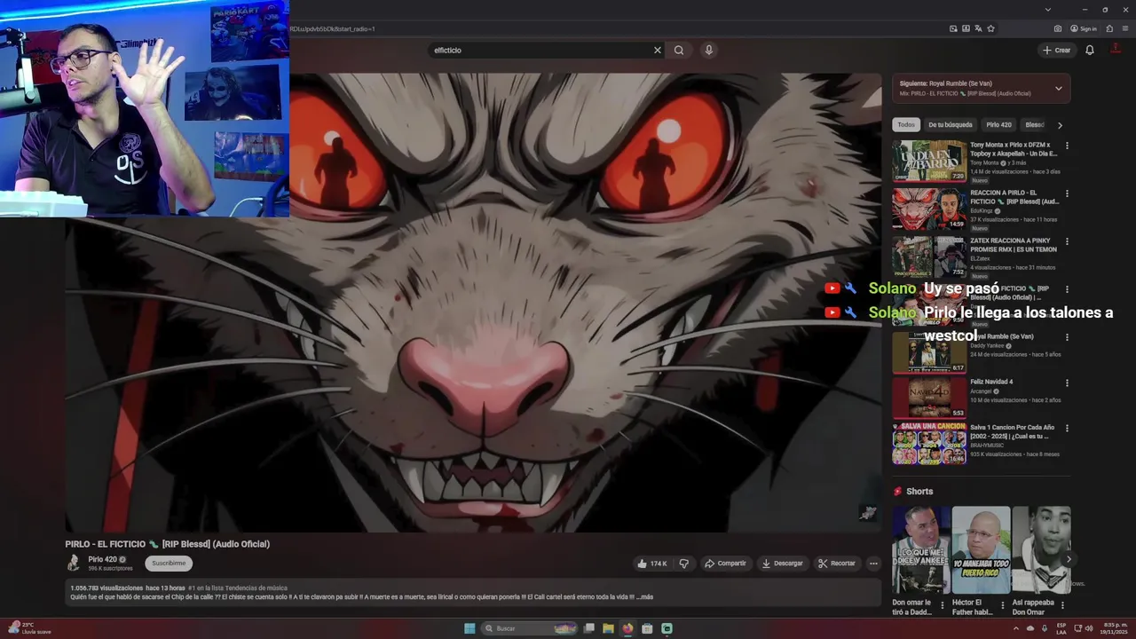Click browser Sign in button
Viewport: 1136px width, 639px height.
[1084, 28]
